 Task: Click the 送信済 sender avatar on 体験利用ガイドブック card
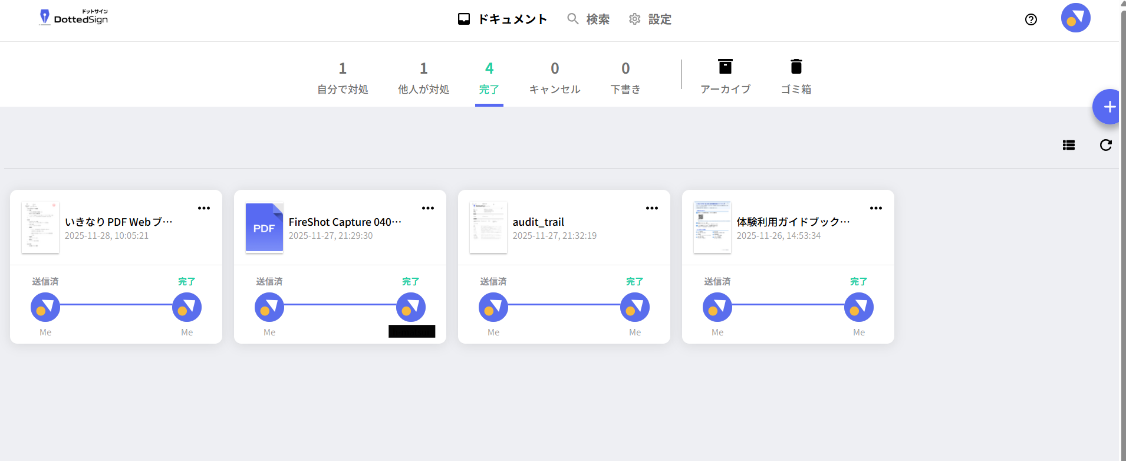(717, 307)
